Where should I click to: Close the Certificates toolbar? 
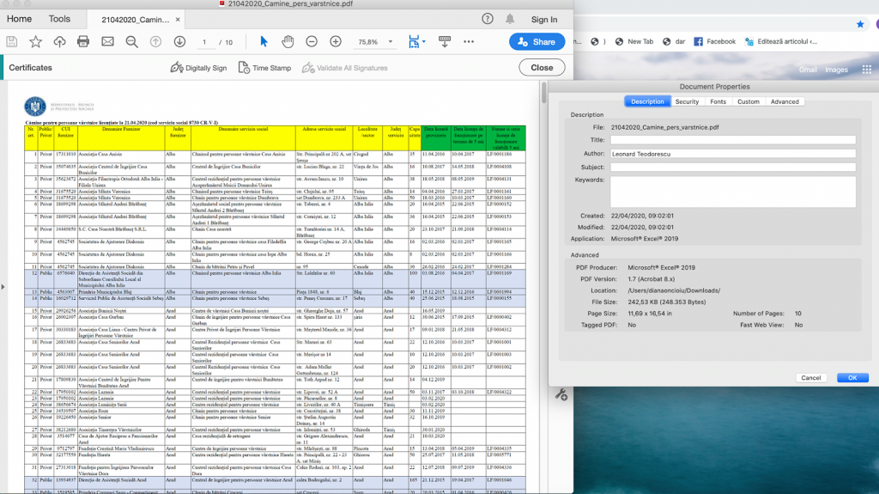coord(543,67)
